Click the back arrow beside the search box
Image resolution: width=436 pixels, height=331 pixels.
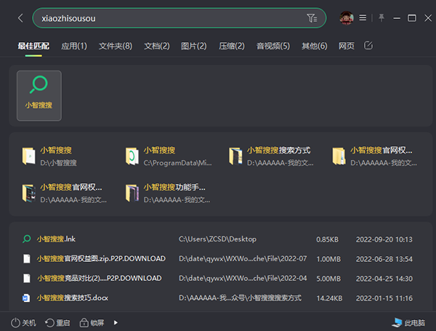coord(20,17)
